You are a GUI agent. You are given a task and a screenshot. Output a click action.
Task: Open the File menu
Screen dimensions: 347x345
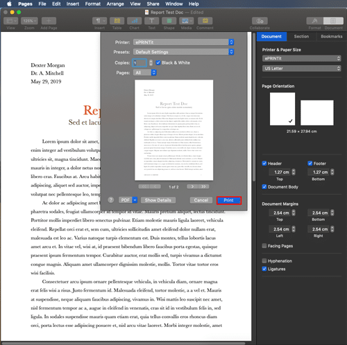(42, 3)
